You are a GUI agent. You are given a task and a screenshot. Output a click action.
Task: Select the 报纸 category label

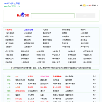click(x=9, y=80)
